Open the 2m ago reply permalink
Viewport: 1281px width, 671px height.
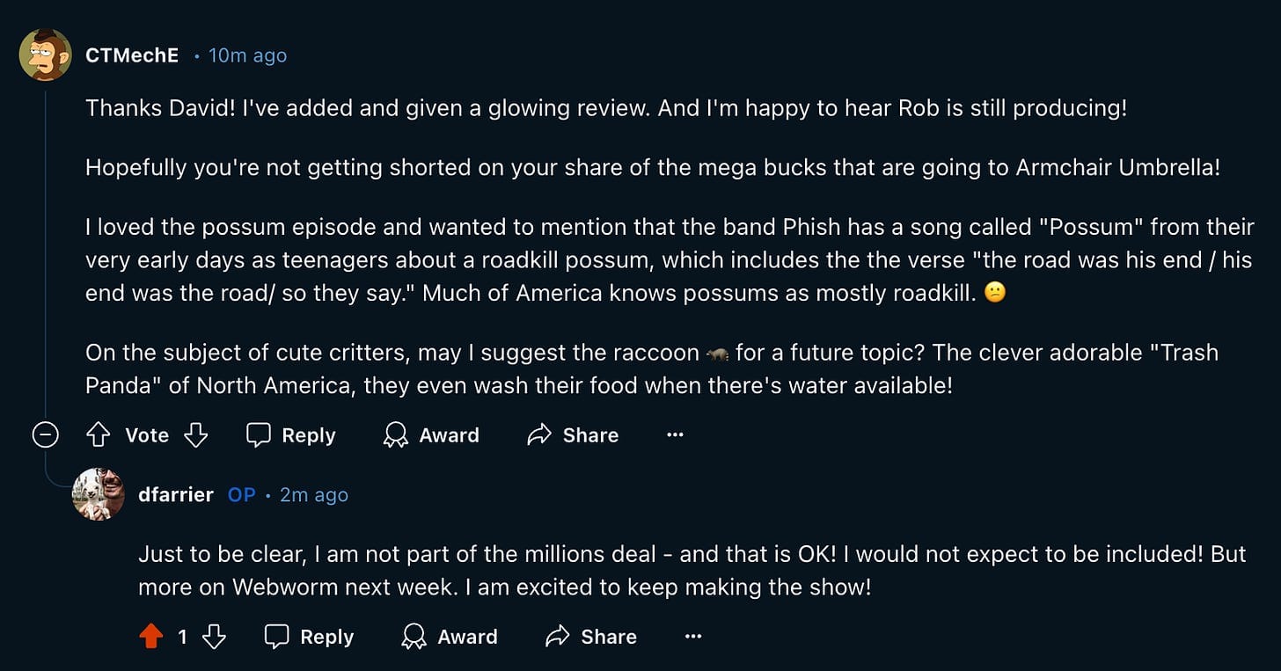click(x=314, y=494)
